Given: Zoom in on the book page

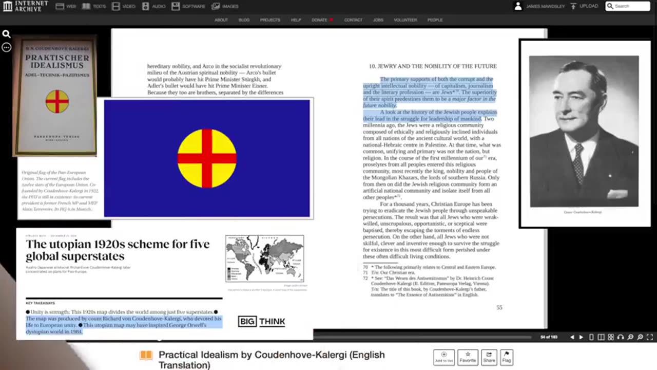Looking at the screenshot, I should pos(640,337).
